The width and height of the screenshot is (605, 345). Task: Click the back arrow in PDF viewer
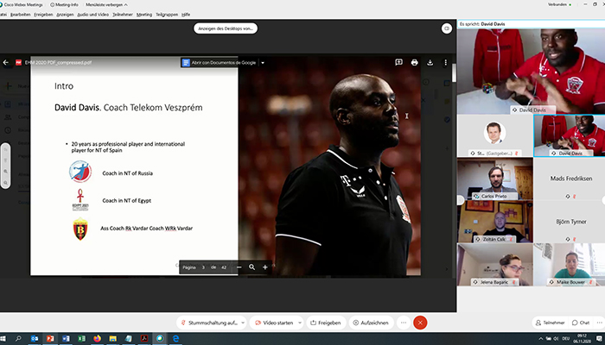(6, 62)
